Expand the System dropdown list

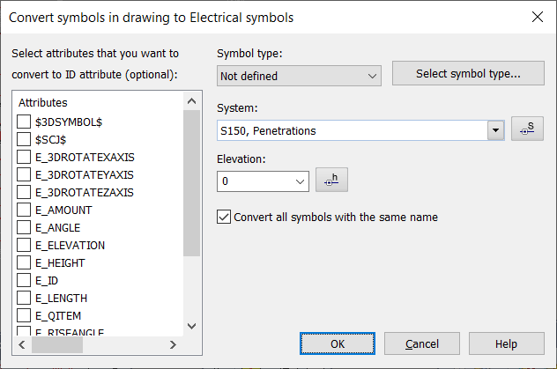click(x=496, y=131)
